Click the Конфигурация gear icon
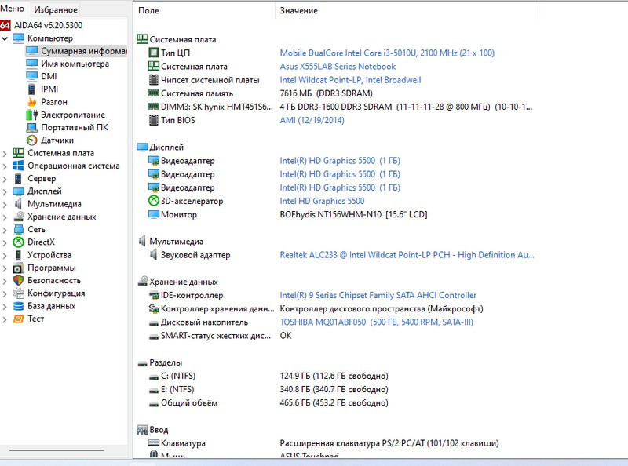 [18, 293]
